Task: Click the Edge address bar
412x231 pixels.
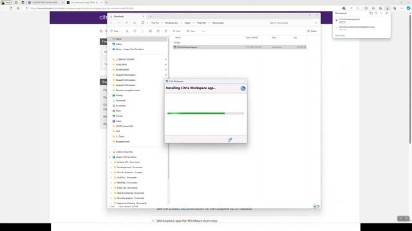Action: (x=182, y=8)
